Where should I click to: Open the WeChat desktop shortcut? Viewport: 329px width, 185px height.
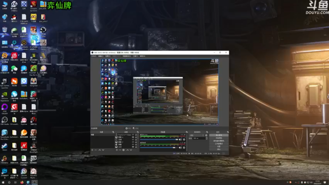(14, 69)
